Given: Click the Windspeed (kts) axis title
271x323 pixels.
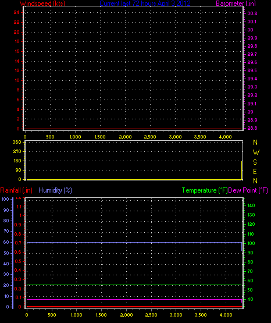Looking at the screenshot, I should pyautogui.click(x=42, y=3).
